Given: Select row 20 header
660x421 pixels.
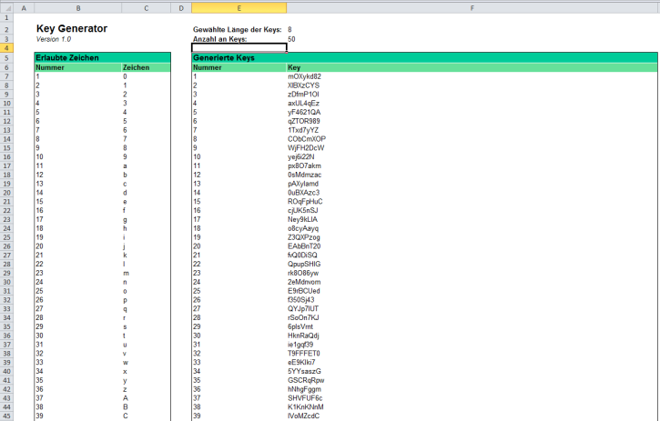Looking at the screenshot, I should [6, 193].
